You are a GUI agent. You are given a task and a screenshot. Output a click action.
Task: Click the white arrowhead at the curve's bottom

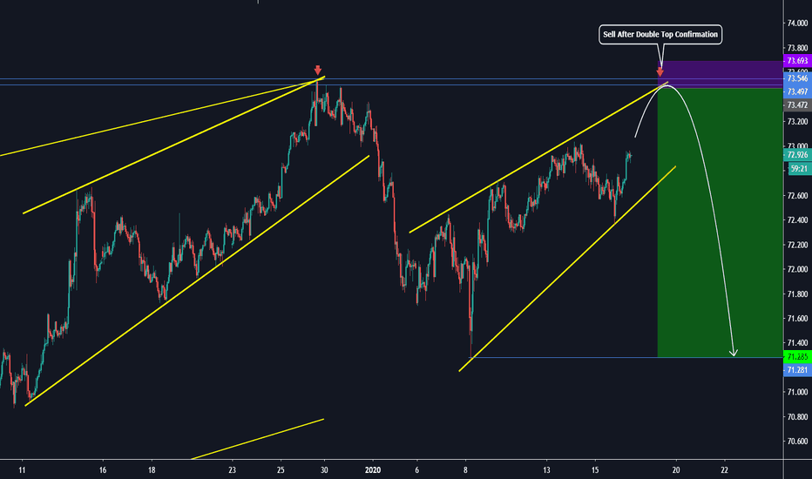coord(734,352)
